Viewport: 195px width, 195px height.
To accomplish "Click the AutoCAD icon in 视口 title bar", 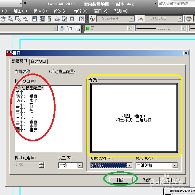I will pos(9,53).
